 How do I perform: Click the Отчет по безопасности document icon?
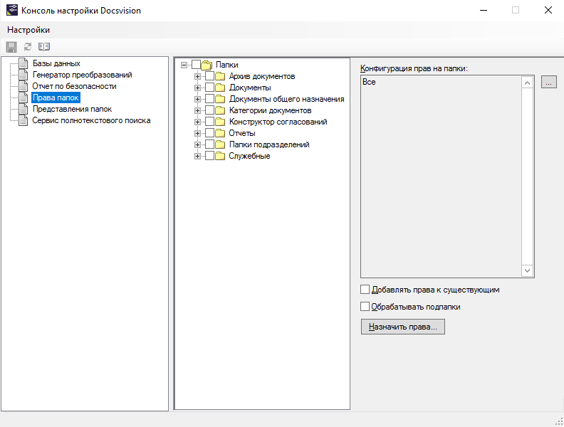(x=23, y=86)
